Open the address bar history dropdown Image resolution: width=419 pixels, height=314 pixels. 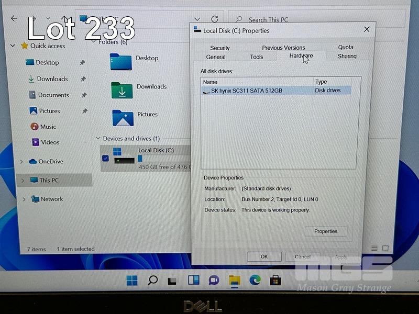[197, 19]
